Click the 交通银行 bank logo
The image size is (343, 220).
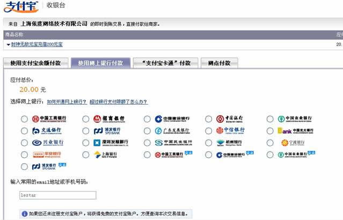47,131
